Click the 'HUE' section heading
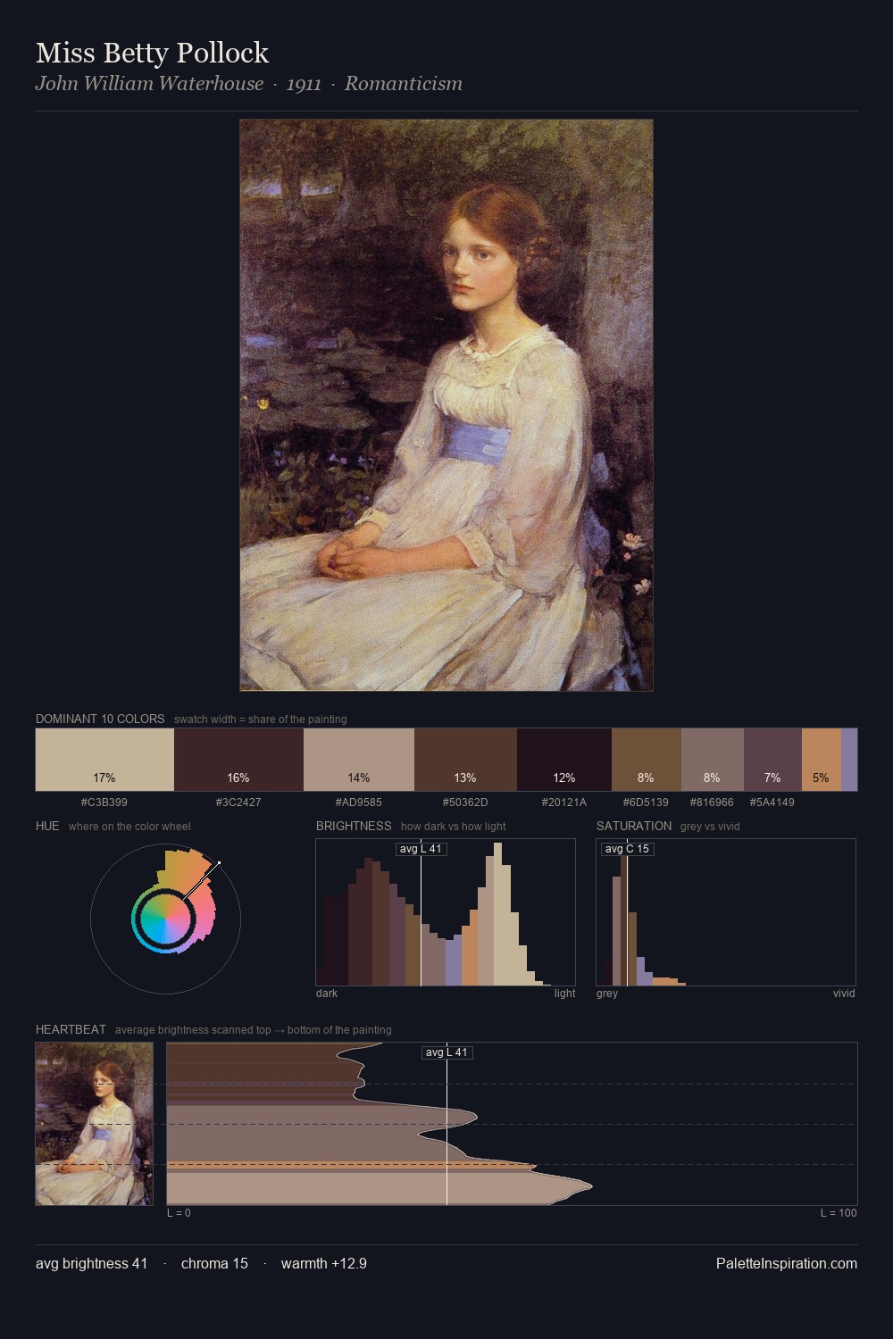 click(47, 826)
